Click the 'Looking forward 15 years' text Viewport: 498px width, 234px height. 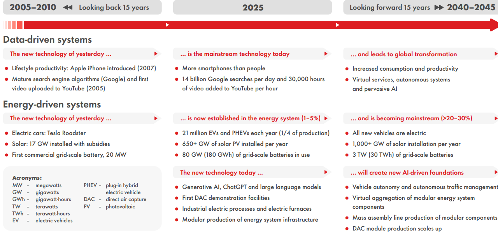(390, 7)
